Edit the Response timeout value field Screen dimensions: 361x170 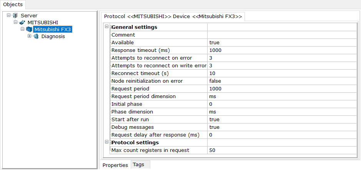[x=282, y=50]
